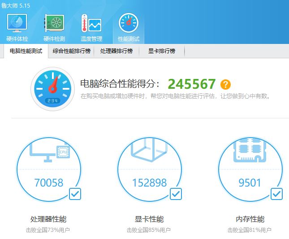Click the orange question mark help icon
289x239 pixels.
tap(225, 84)
